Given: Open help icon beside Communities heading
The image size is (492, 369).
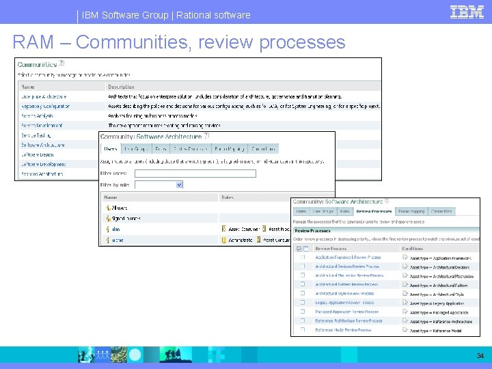Looking at the screenshot, I should (x=61, y=63).
